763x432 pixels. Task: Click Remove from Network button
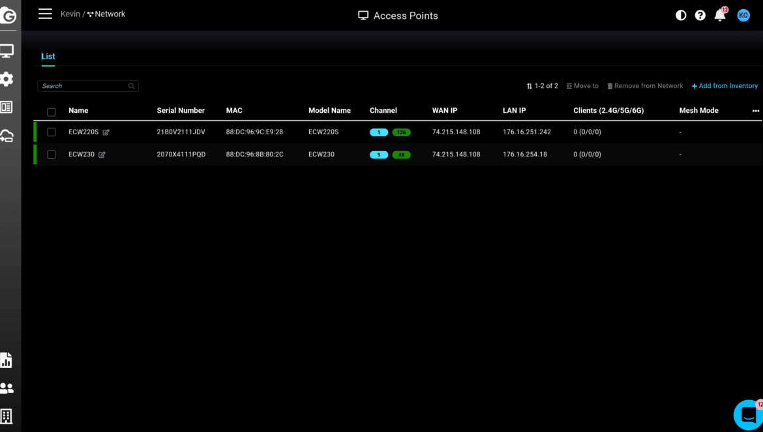click(645, 86)
